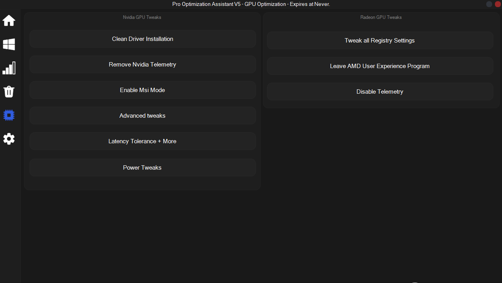The image size is (502, 283).
Task: Click Clean Driver Installation
Action: coord(142,39)
